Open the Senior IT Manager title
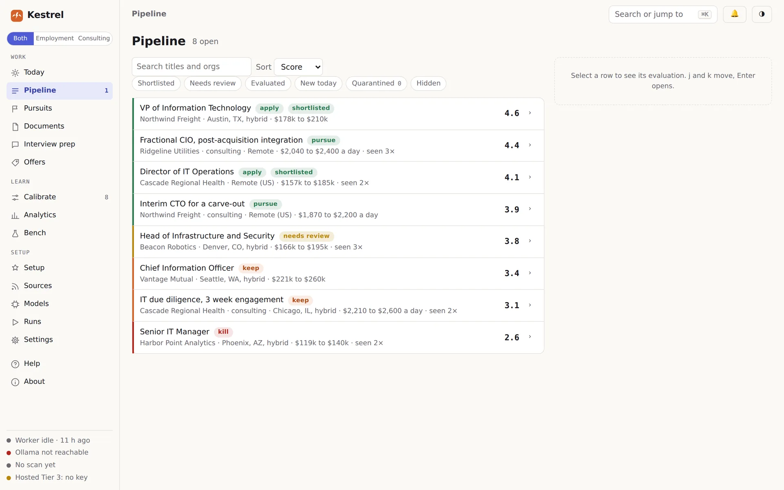784x490 pixels. [x=174, y=332]
